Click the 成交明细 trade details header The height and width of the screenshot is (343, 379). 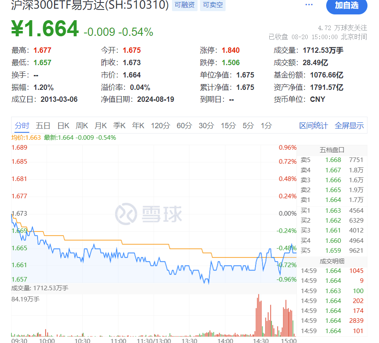(332, 261)
